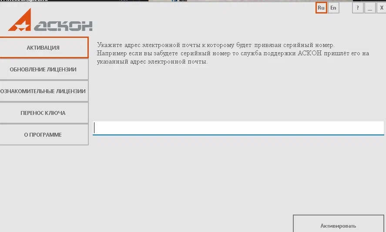This screenshot has height=232, width=386.
Task: Switch the language to En
Action: click(x=333, y=8)
